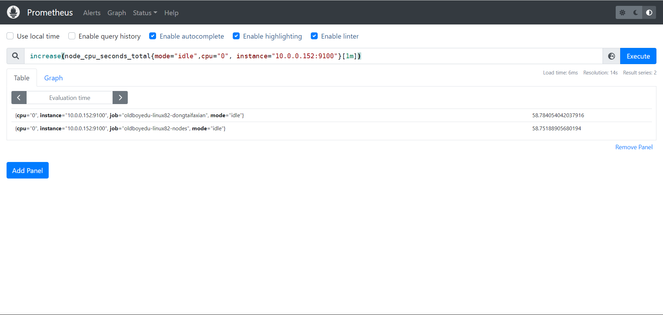The width and height of the screenshot is (663, 315).
Task: Click the Prometheus brand title
Action: point(50,12)
